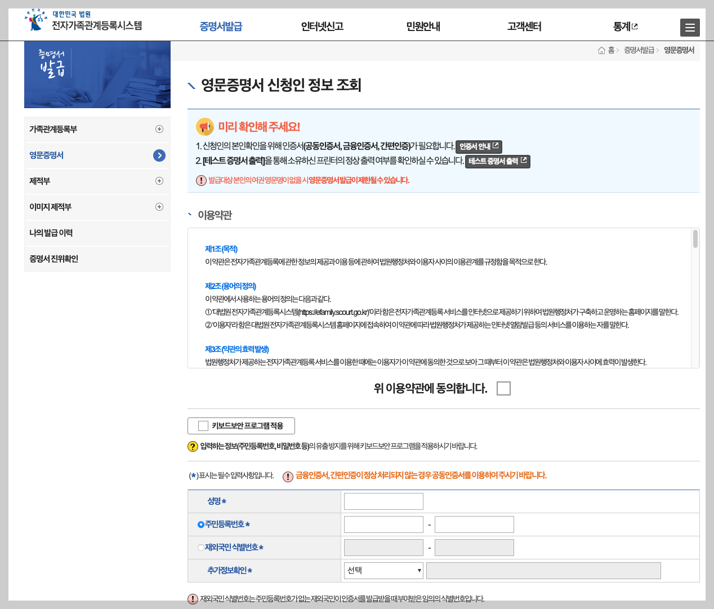
Task: Click the blue arrow icon beside 영문증명서
Action: point(159,155)
